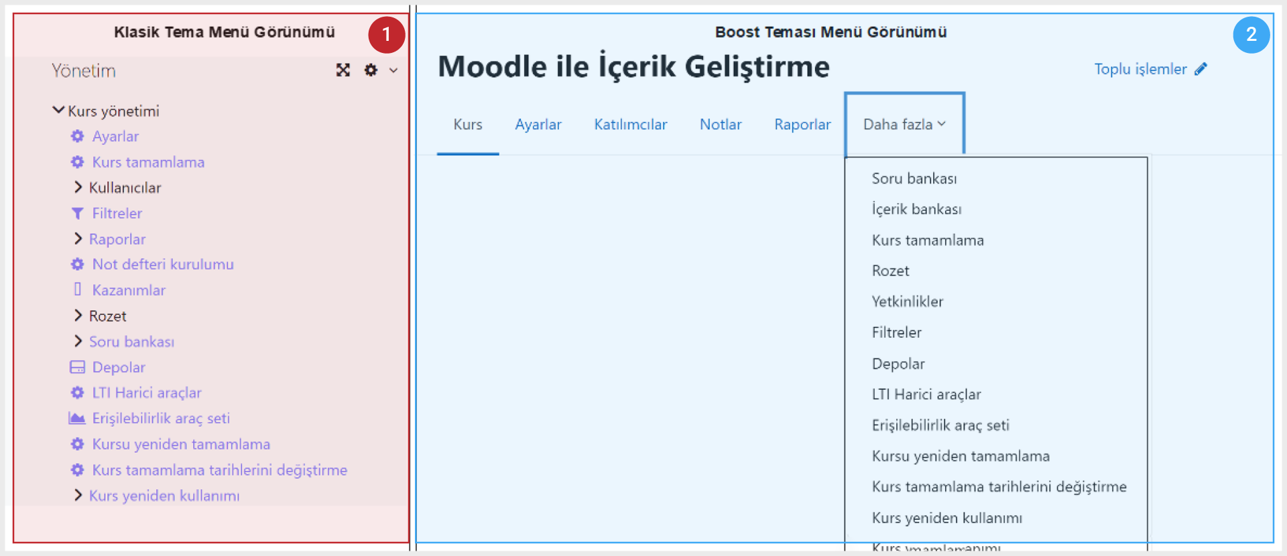1287x556 pixels.
Task: Click the funnel icon next to Filtreler
Action: pos(78,214)
